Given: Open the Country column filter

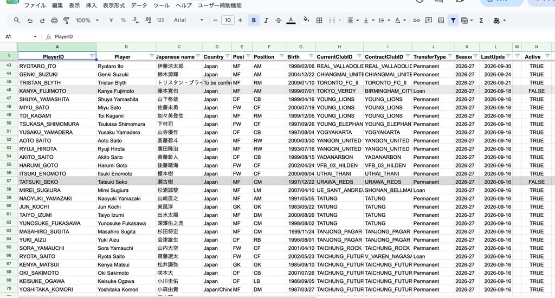Looking at the screenshot, I should coord(228,56).
